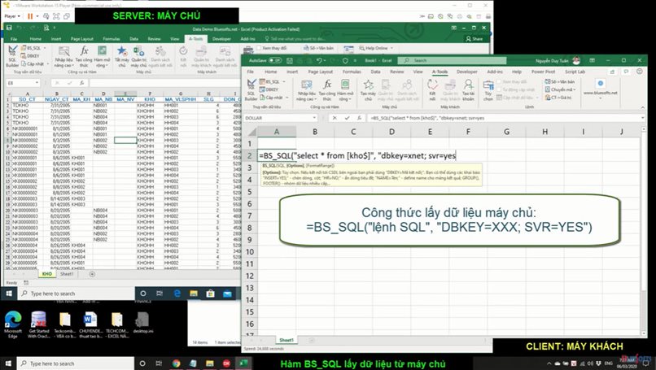Open Formulas tab in client Excel

pyautogui.click(x=352, y=72)
